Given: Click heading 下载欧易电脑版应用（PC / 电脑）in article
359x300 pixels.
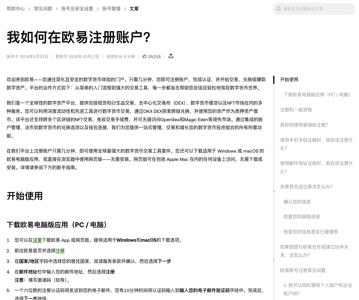Looking at the screenshot, I should (x=57, y=225).
